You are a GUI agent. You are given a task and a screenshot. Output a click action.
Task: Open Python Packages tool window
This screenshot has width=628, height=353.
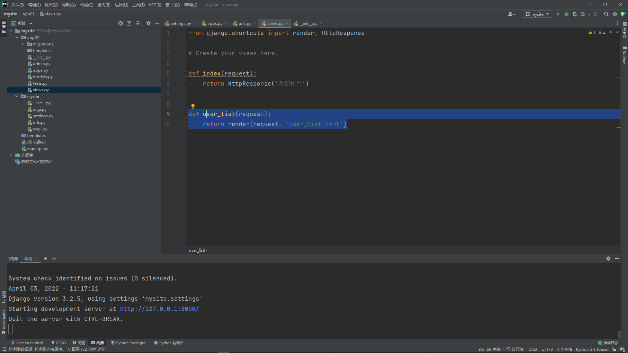[x=128, y=343]
